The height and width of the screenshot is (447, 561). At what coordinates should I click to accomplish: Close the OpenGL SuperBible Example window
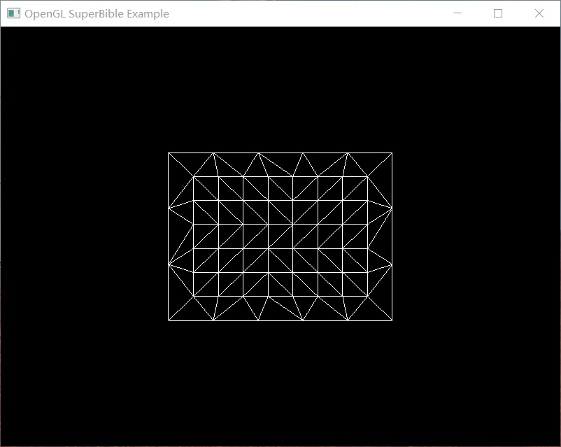(x=539, y=13)
